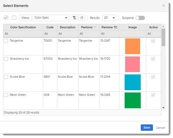
Task: Click the orange Tangerine color swatch
Action: click(x=133, y=46)
